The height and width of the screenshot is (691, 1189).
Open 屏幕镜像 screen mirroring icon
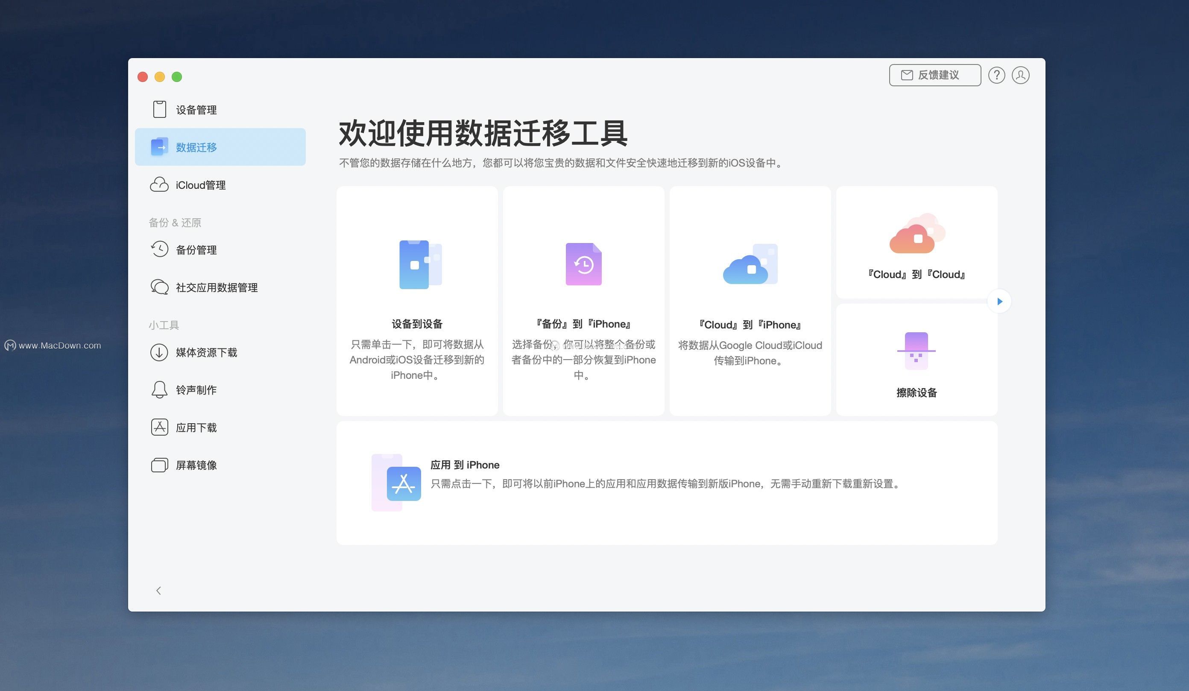click(159, 465)
